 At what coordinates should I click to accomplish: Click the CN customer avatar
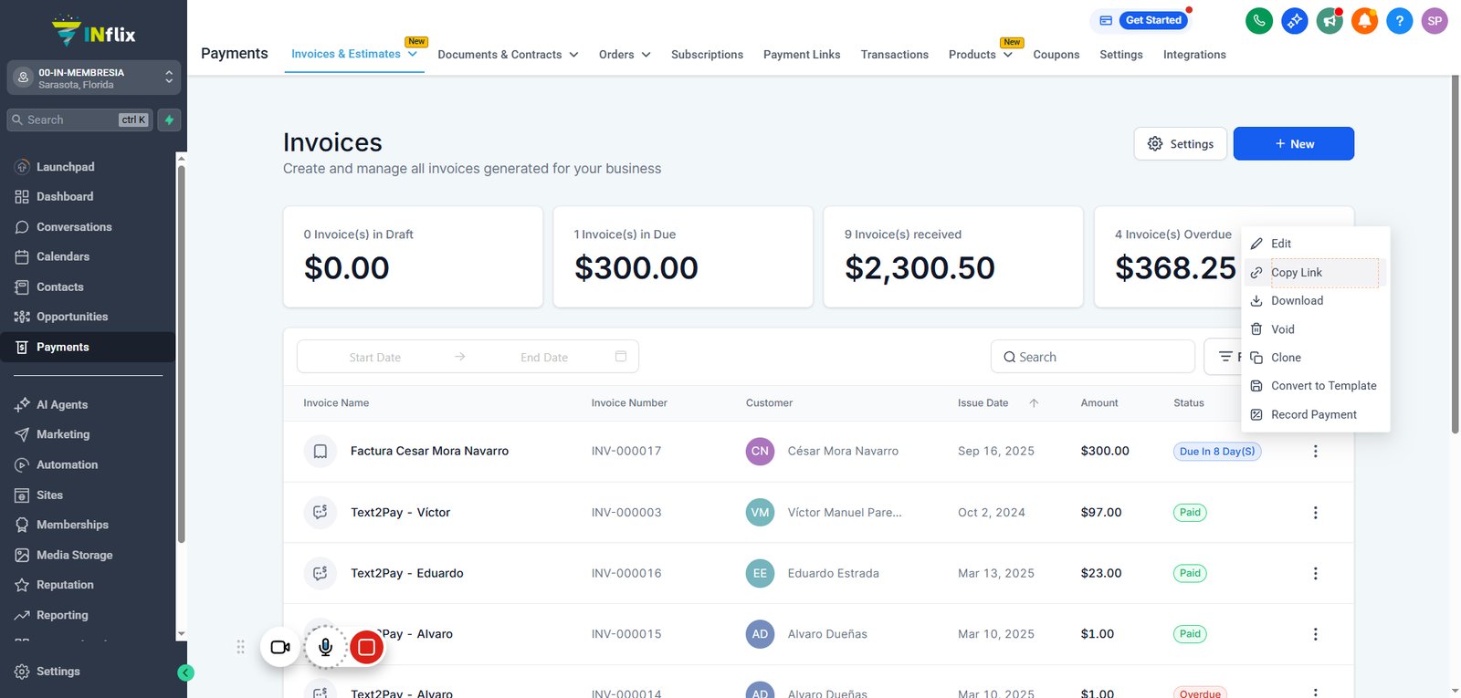pyautogui.click(x=760, y=451)
